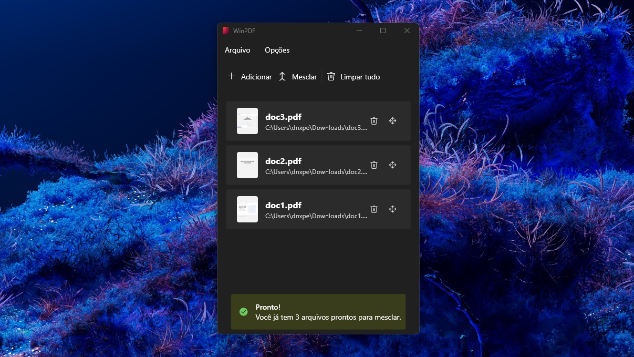Open the Opções menu
The height and width of the screenshot is (357, 634).
277,50
